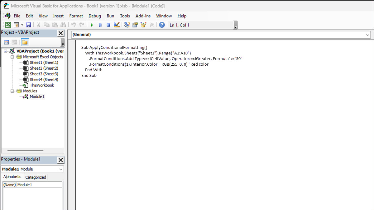Toggle Design Mode icon in toolbar
Viewport: 374px width, 210px height.
tap(117, 25)
